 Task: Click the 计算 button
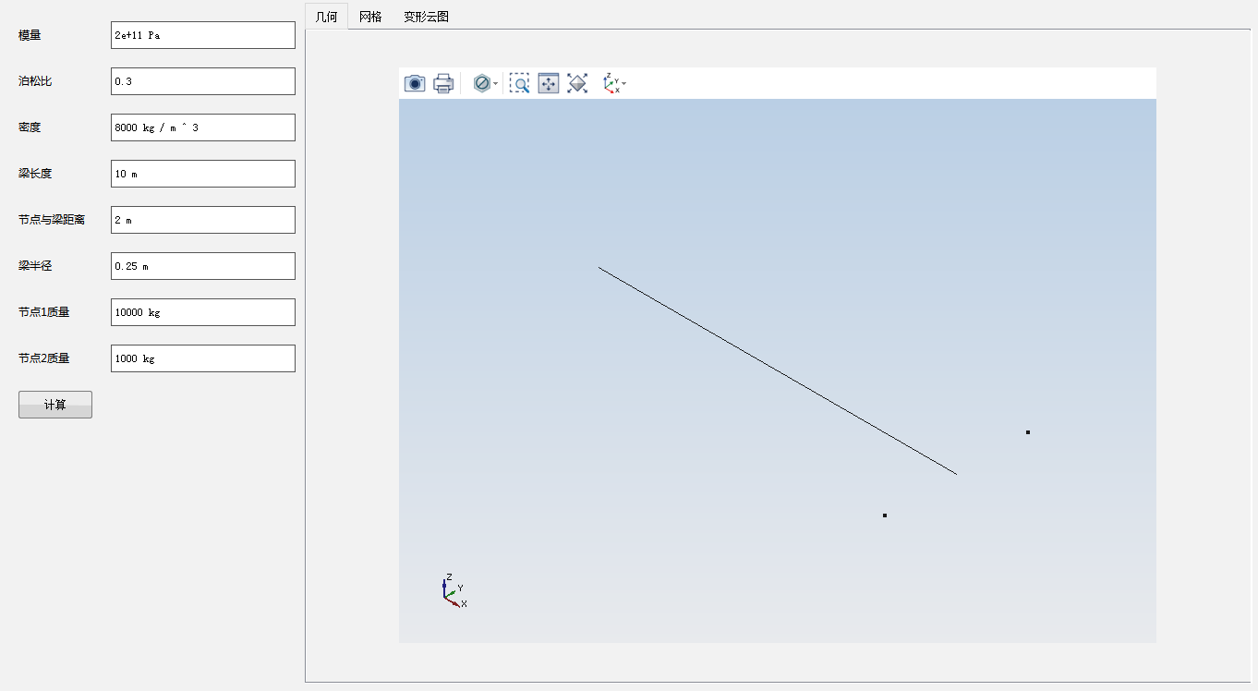(x=55, y=405)
